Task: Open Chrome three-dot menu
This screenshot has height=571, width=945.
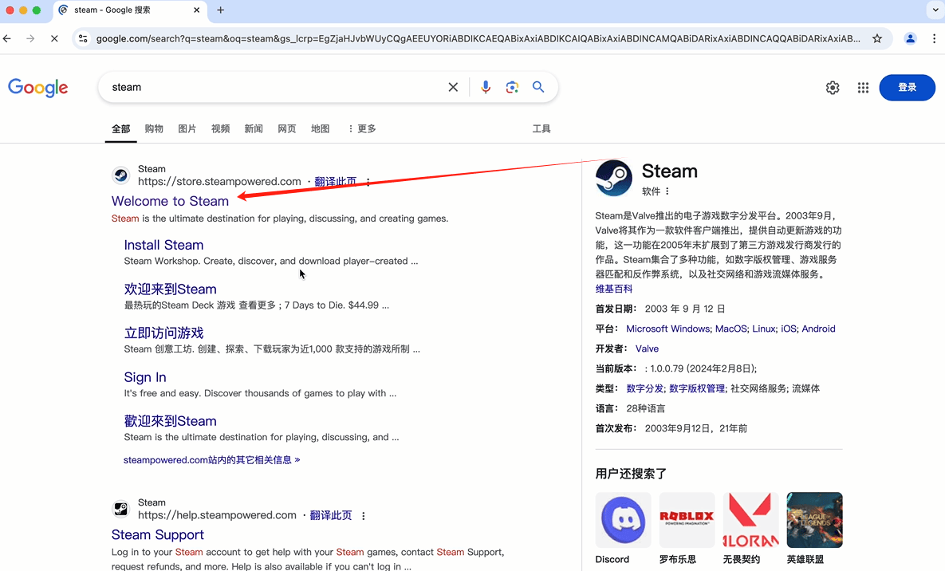Action: 934,38
